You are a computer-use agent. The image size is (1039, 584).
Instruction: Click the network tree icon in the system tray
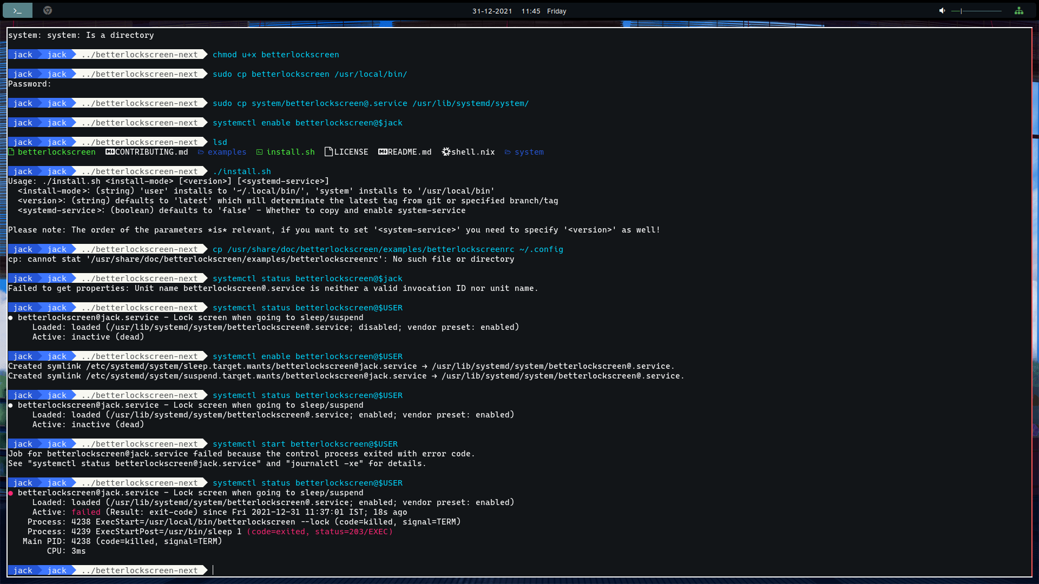tap(1020, 10)
